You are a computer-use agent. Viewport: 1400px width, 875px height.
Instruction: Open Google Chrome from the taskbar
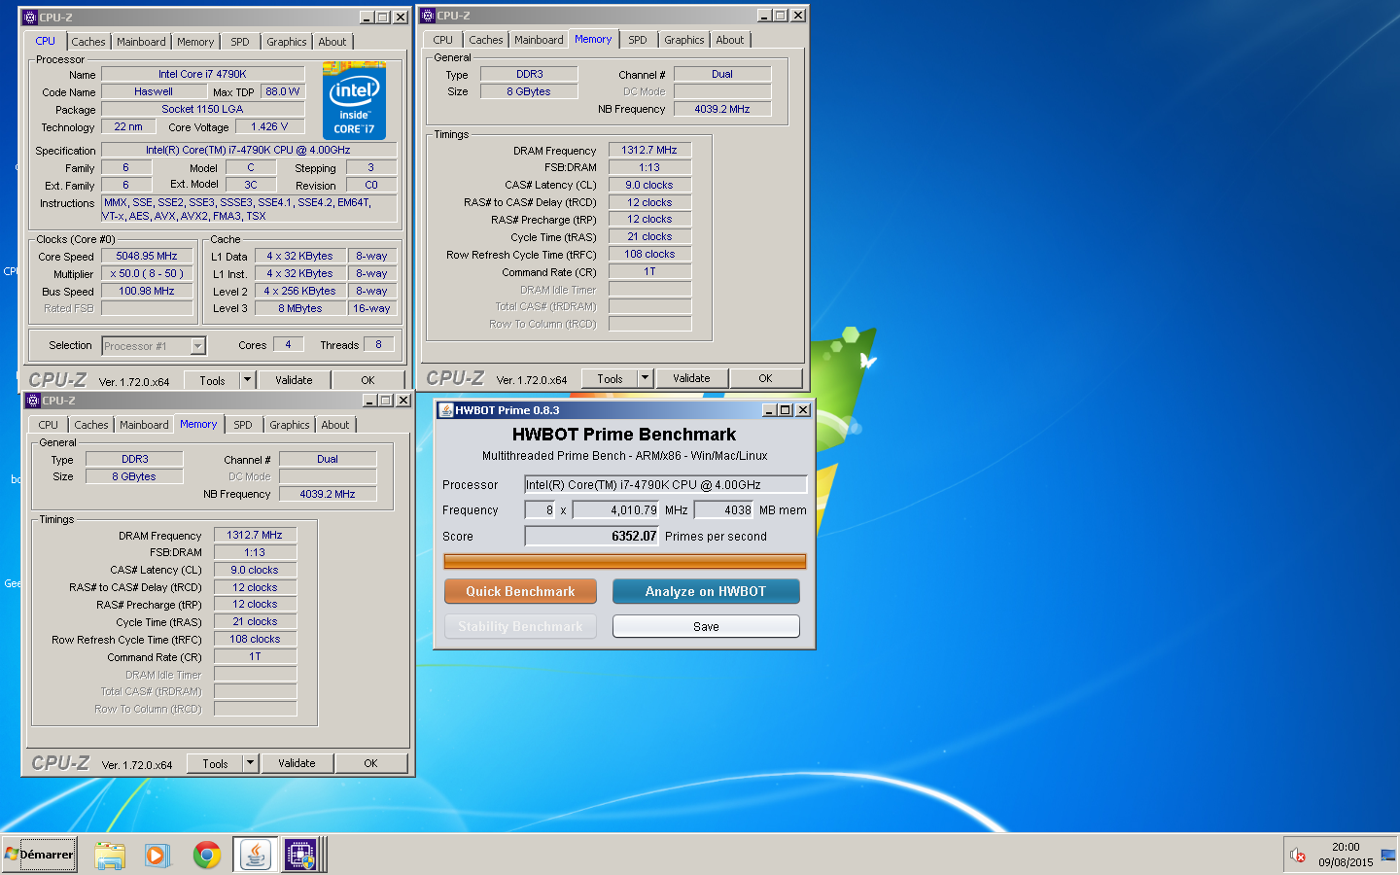tap(206, 855)
